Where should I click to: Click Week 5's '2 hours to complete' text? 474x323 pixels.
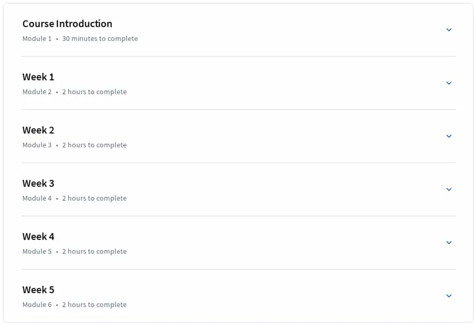click(94, 304)
